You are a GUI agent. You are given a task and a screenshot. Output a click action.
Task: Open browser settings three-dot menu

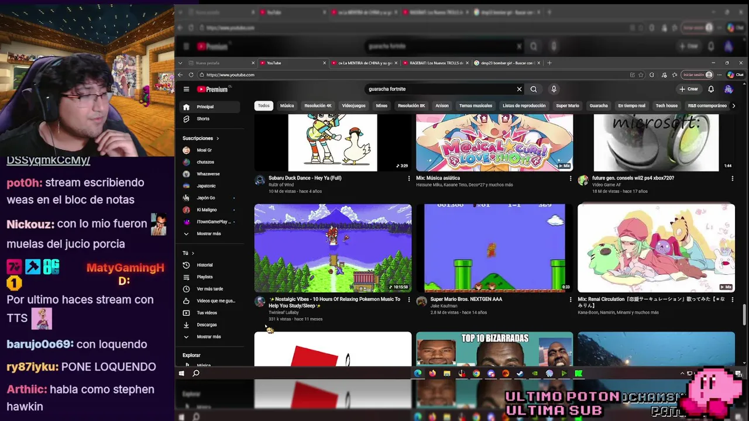(720, 75)
